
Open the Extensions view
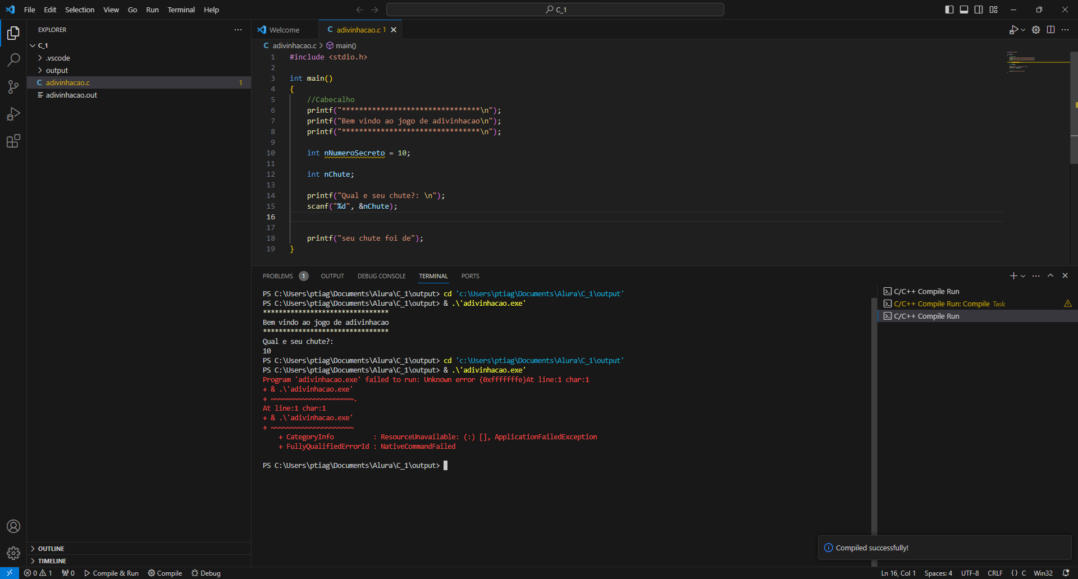13,141
